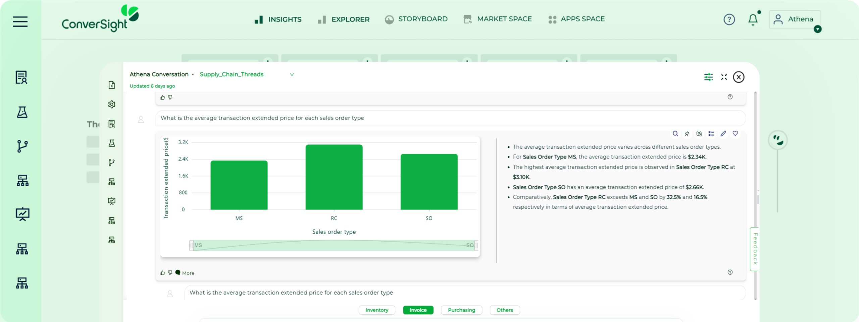
Task: Click the right SO handle of range slider
Action: coord(476,245)
